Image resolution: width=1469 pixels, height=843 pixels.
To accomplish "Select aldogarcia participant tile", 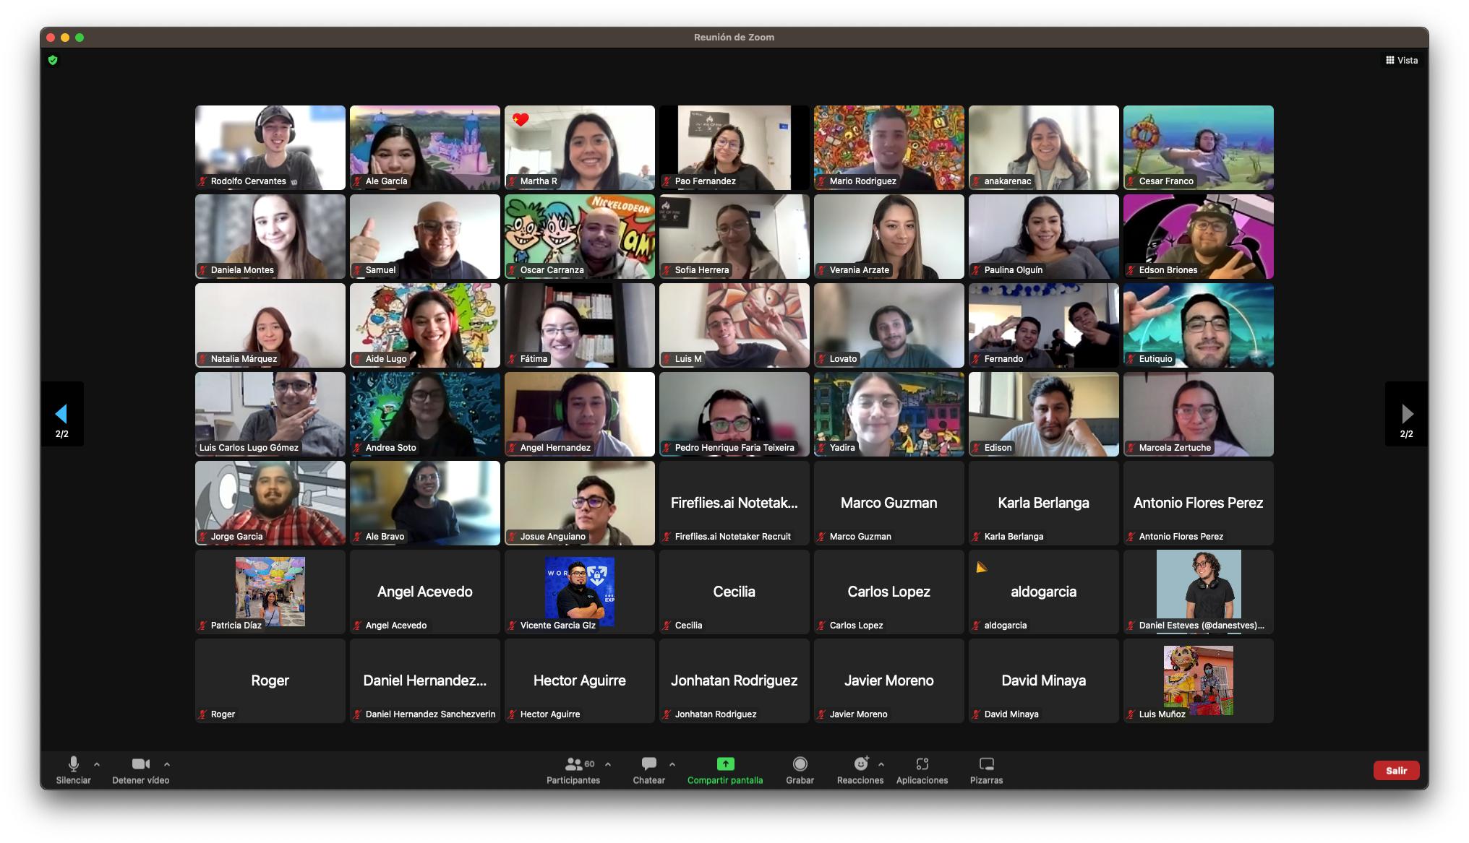I will pyautogui.click(x=1044, y=592).
